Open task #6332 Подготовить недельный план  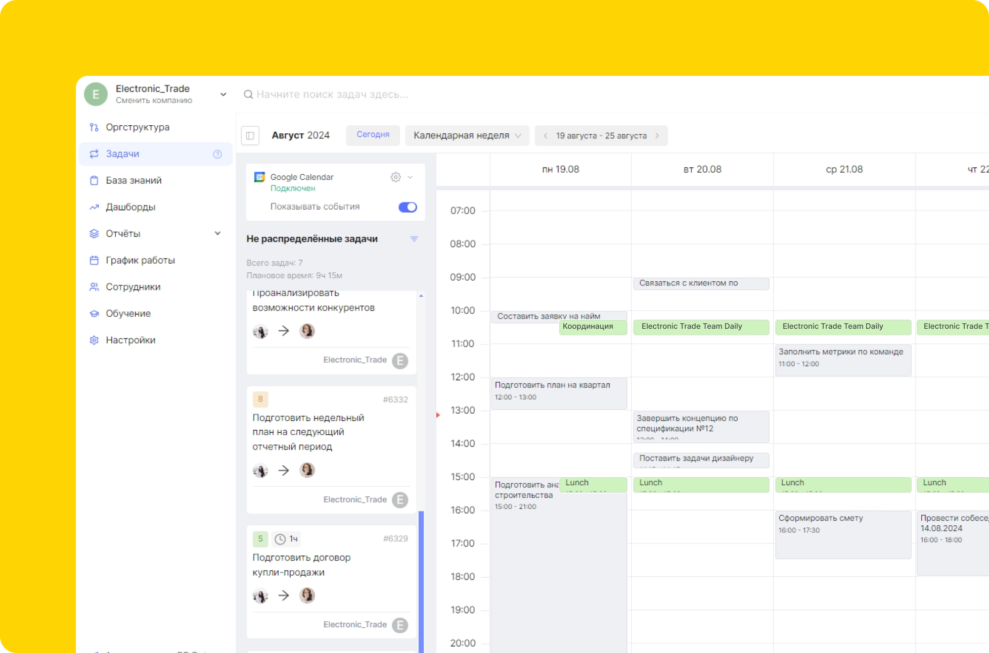click(332, 449)
